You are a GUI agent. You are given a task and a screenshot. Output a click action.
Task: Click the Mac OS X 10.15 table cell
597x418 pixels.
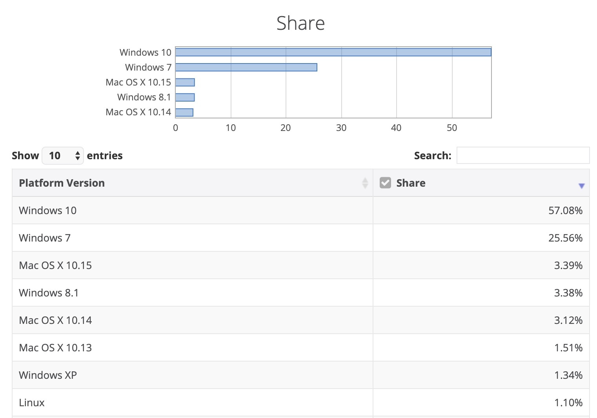pos(55,265)
